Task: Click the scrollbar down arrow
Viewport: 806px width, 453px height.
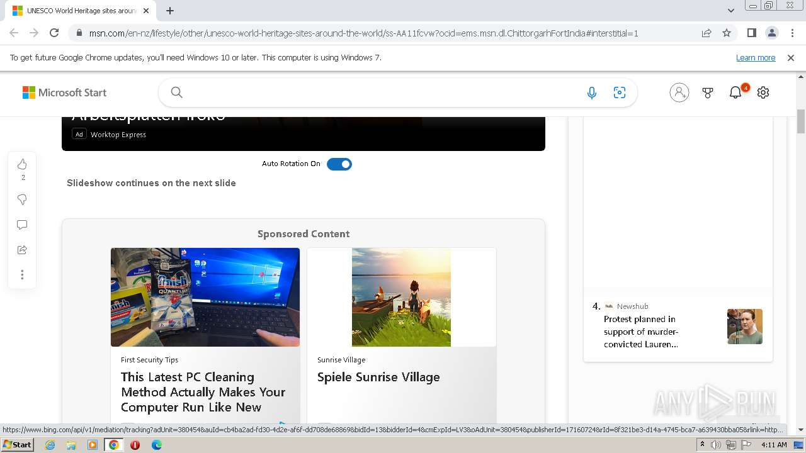Action: click(801, 430)
